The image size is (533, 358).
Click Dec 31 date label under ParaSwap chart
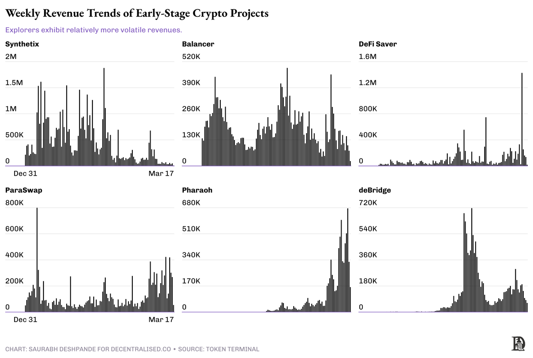point(25,319)
